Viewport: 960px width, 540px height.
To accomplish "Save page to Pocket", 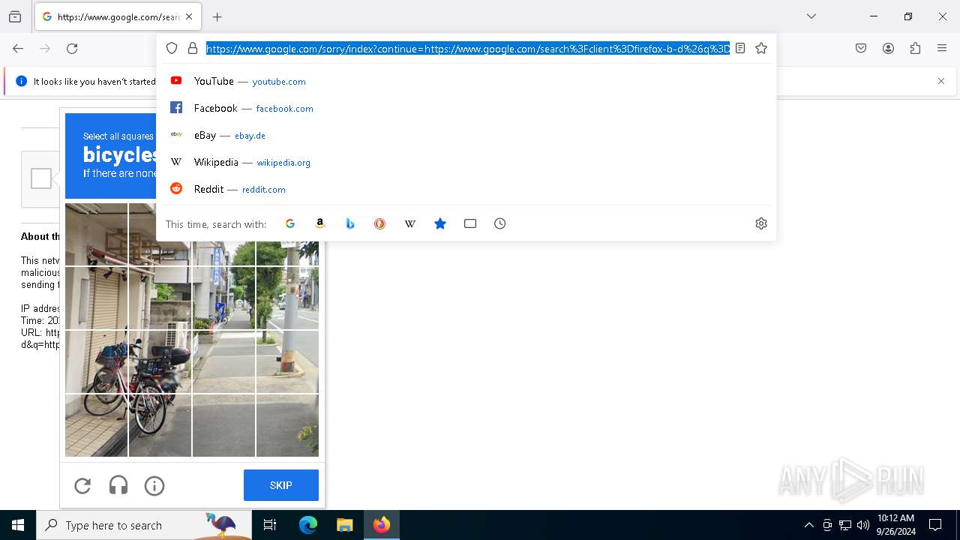I will pos(861,48).
